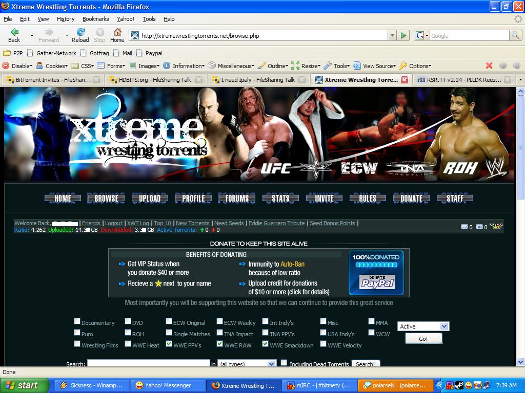
Task: Open the P2P bookmark folder
Action: (13, 53)
